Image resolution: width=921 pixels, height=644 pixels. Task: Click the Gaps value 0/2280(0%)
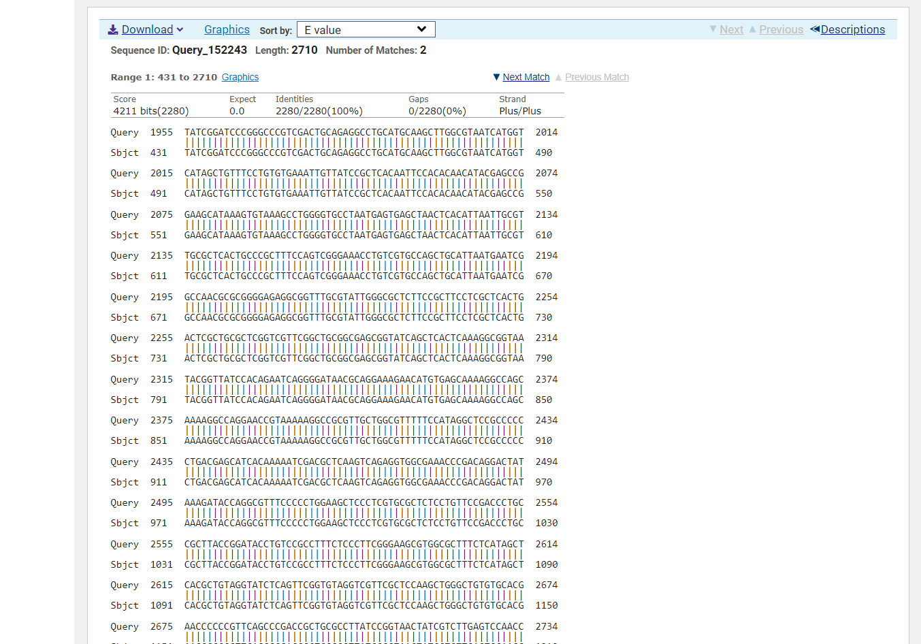(437, 111)
